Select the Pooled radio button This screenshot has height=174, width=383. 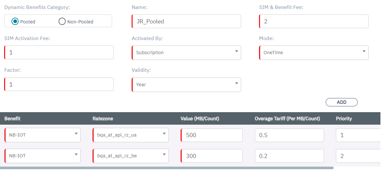(15, 21)
